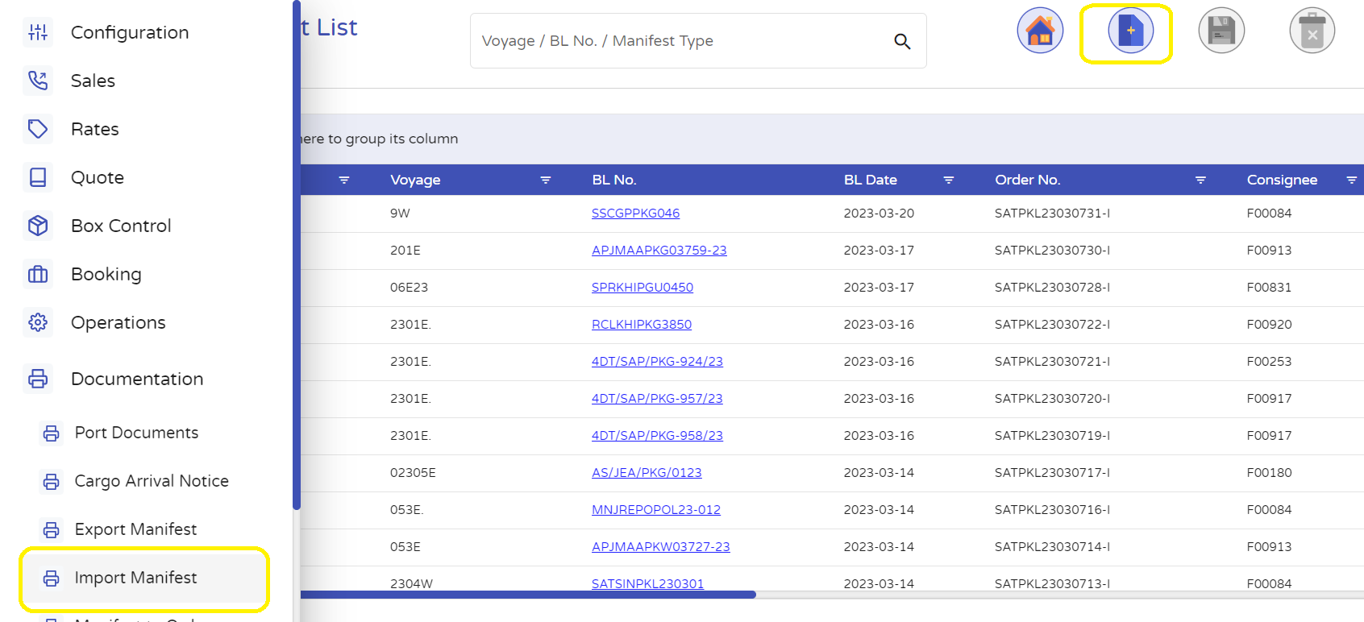Select Export Manifest submenu item

[x=135, y=529]
